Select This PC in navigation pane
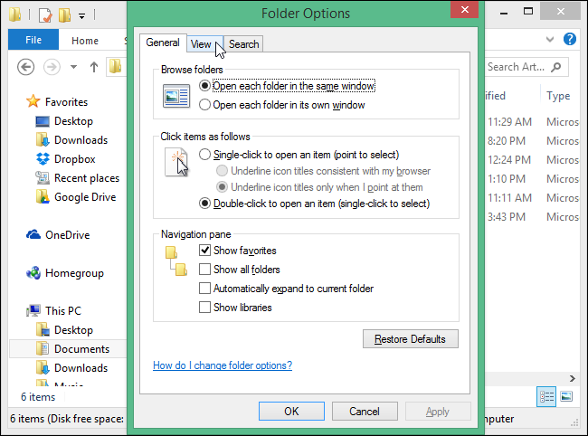The image size is (588, 436). [63, 311]
